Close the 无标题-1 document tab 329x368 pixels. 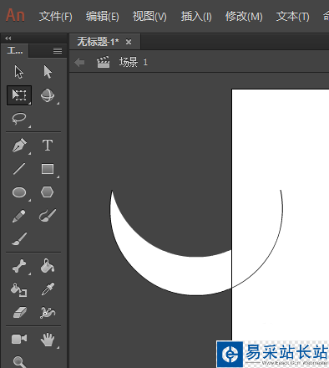(x=129, y=42)
